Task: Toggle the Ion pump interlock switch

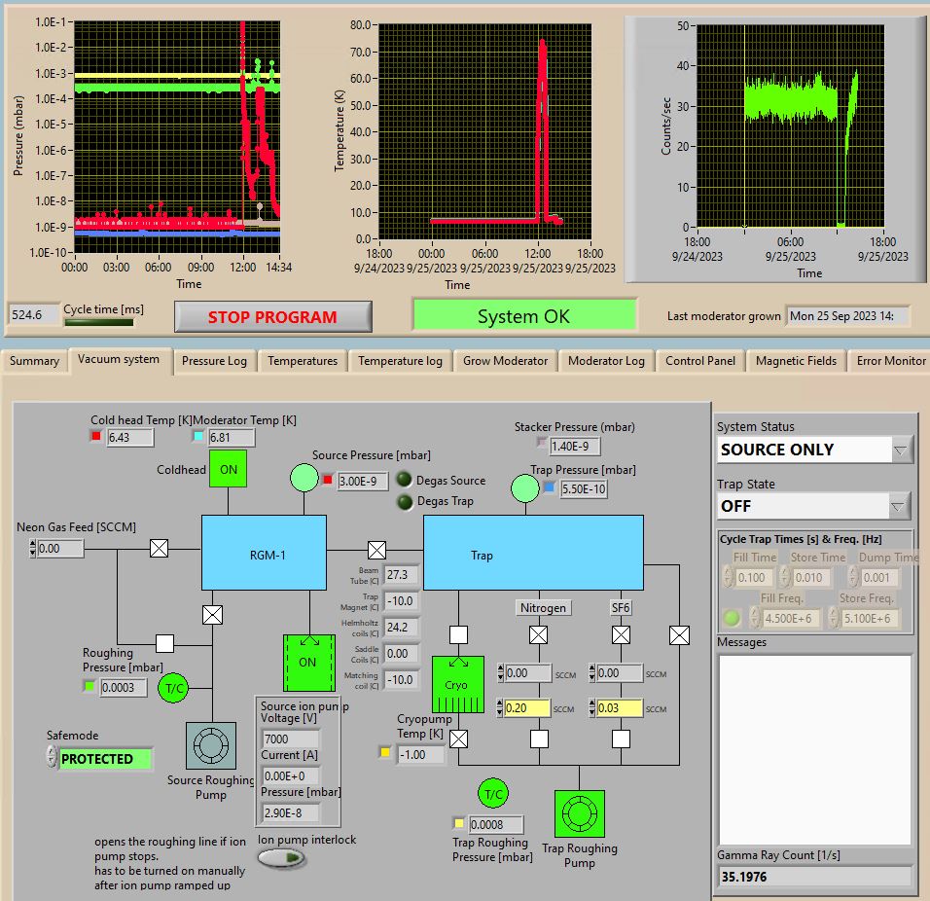Action: point(282,858)
